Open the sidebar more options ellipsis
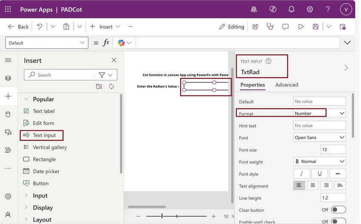361x224 pixels. click(8, 168)
